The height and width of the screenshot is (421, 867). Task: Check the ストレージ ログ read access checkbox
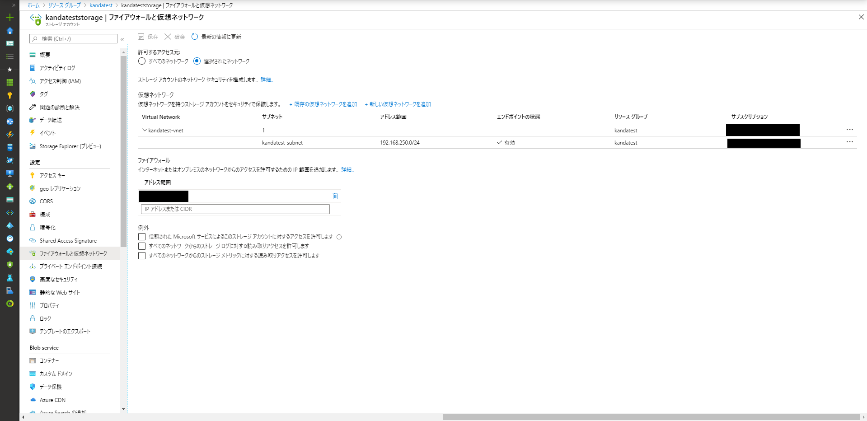point(142,246)
